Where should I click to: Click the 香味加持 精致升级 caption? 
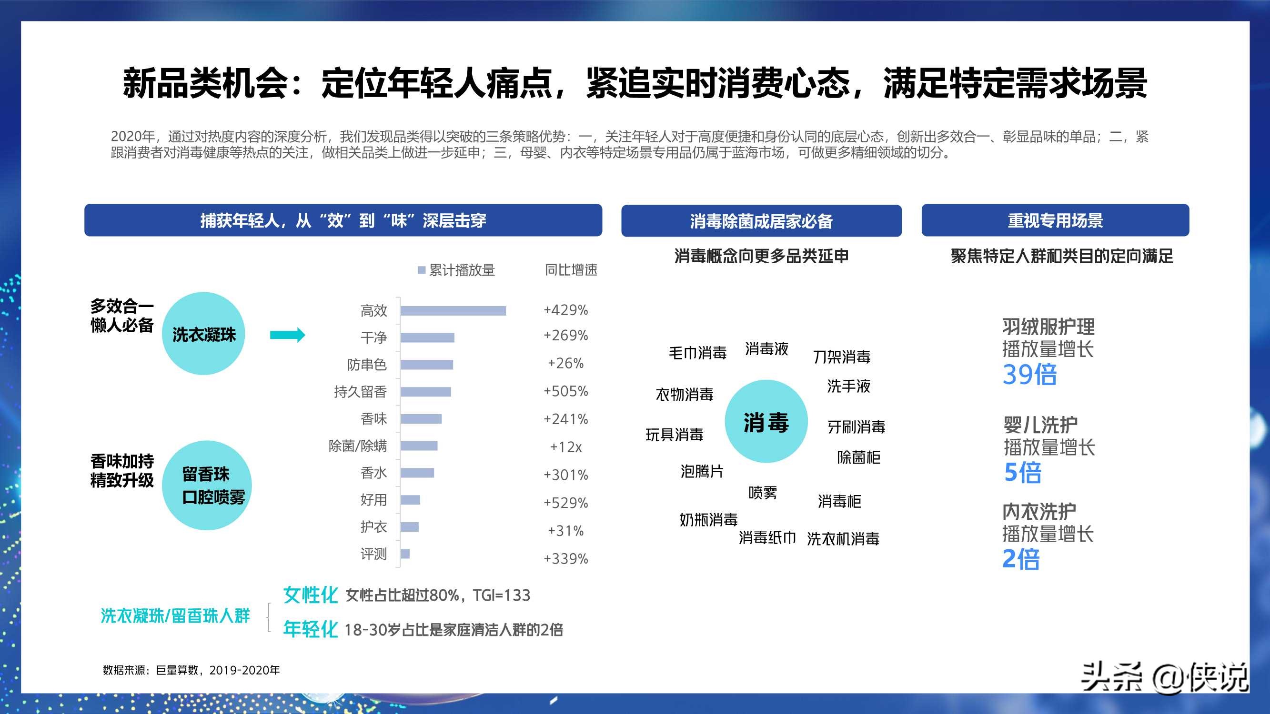click(x=122, y=471)
